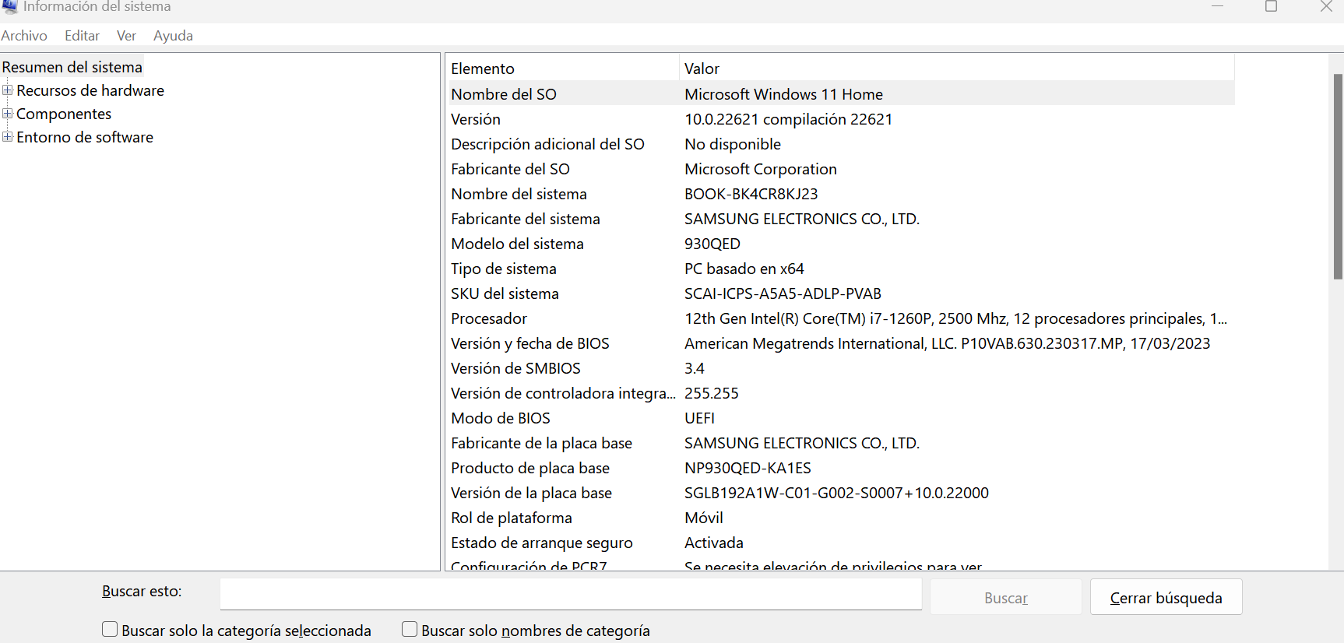
Task: Select the SKU del sistema row
Action: point(841,293)
